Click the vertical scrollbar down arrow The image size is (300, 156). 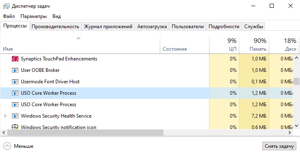point(297,126)
